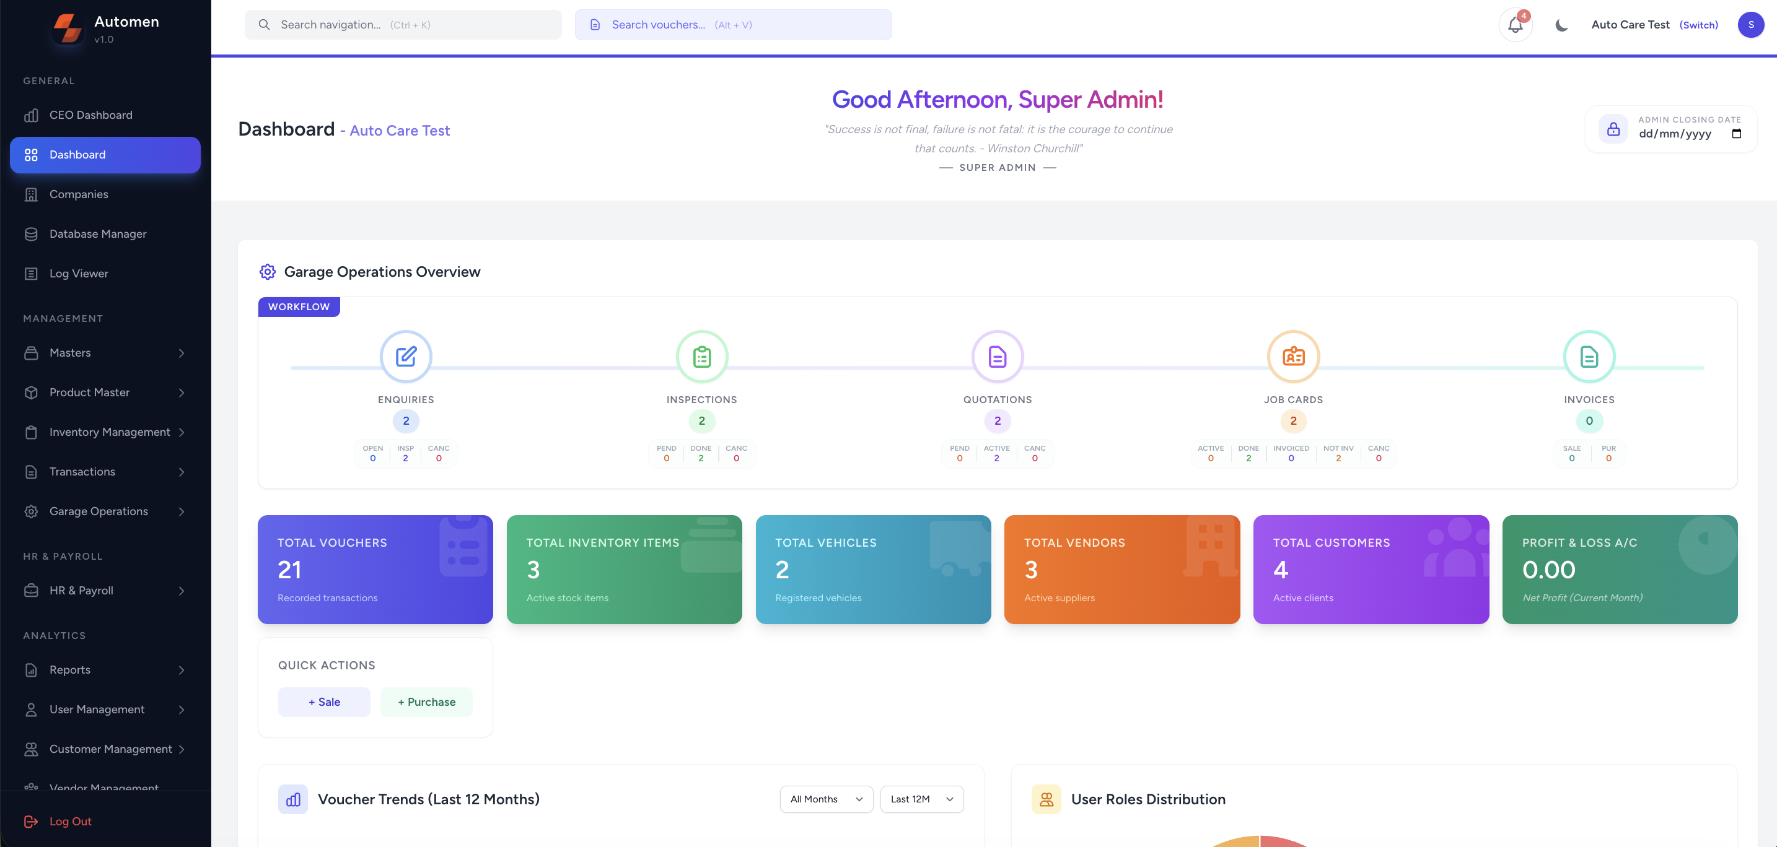Screen dimensions: 1777x847
Task: Click the Log Viewer list icon
Action: tap(31, 274)
